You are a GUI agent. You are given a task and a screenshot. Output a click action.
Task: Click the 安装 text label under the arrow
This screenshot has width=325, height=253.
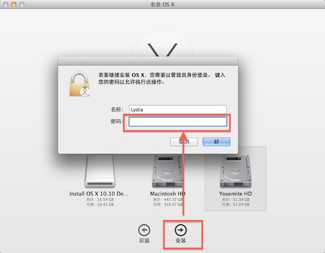181,241
